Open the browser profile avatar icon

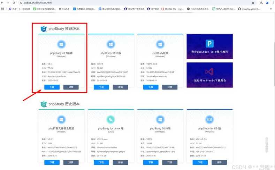click(267, 3)
